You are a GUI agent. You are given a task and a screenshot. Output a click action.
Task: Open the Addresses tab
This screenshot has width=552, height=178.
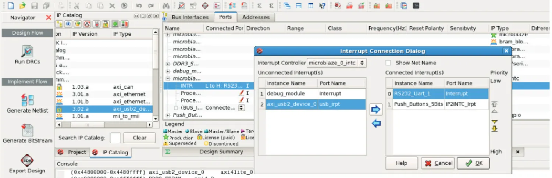point(256,17)
